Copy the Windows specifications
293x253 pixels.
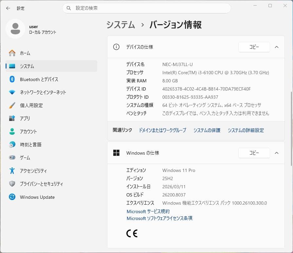coord(254,153)
